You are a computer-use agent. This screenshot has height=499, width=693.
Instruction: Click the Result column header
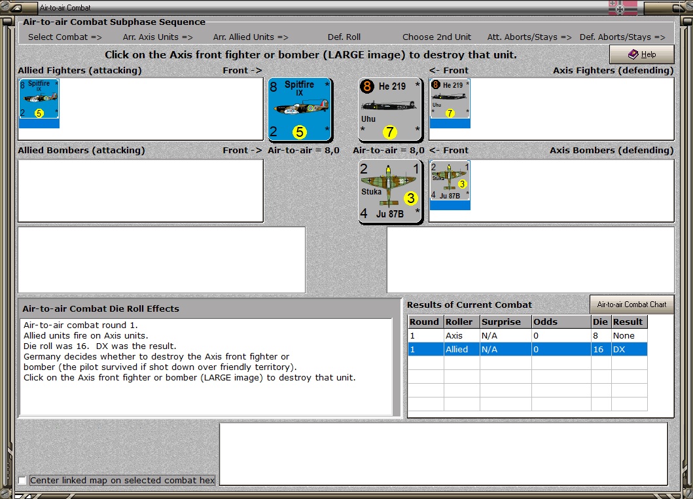click(630, 322)
